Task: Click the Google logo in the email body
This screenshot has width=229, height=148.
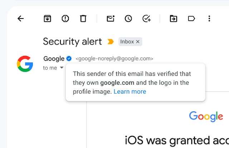Action: (206, 116)
